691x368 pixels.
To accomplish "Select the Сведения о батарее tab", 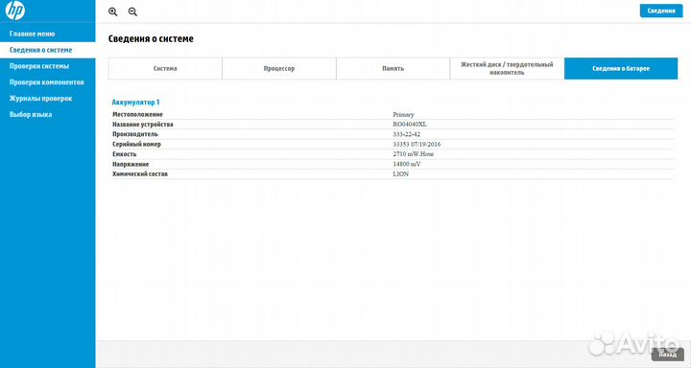I will (621, 69).
